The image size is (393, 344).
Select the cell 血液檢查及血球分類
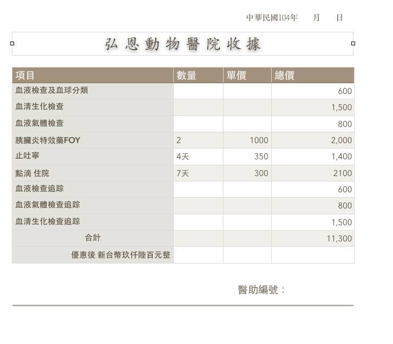(93, 91)
